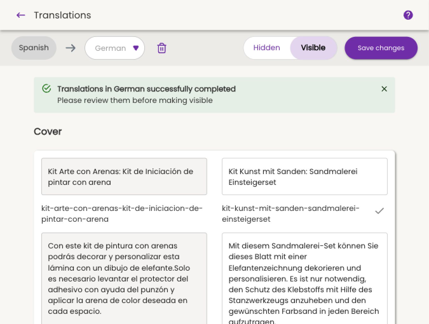Click the approval checkmark beside the German slug
The image size is (429, 324).
[x=379, y=211]
